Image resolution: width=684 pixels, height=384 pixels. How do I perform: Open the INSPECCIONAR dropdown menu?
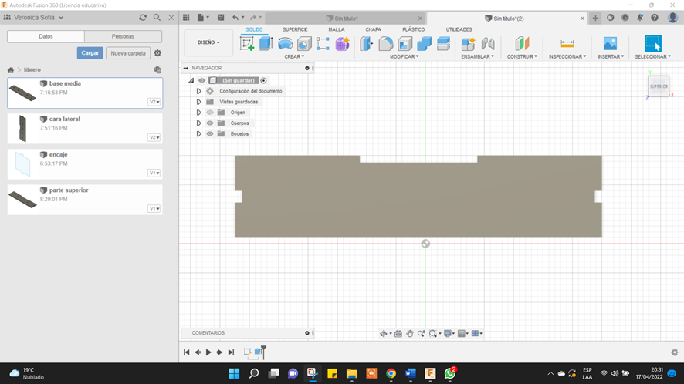click(x=567, y=56)
